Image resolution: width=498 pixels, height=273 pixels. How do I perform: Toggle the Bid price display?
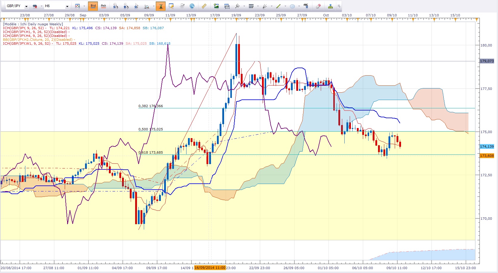[93, 6]
